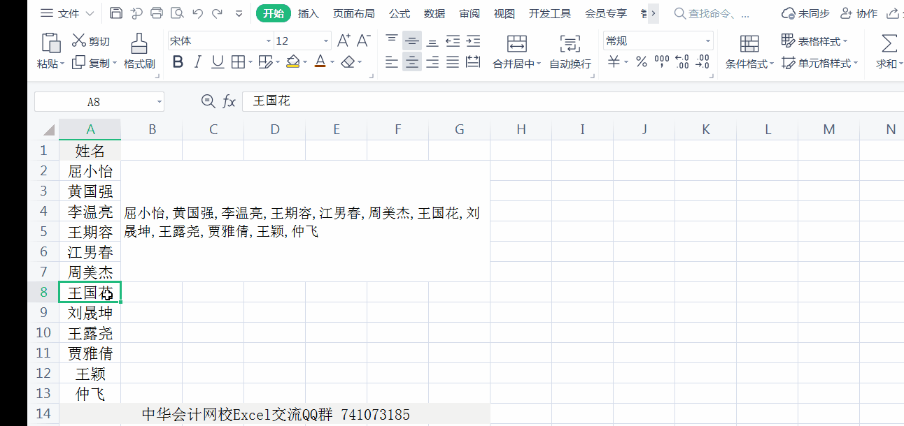This screenshot has width=904, height=426.
Task: Toggle Bold formatting
Action: pos(178,62)
